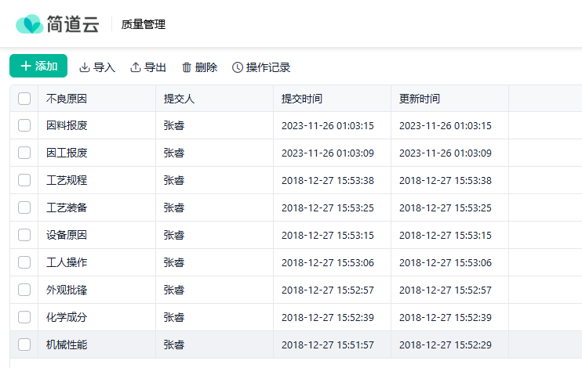
Task: Click the 不良原因 column header
Action: tap(67, 99)
